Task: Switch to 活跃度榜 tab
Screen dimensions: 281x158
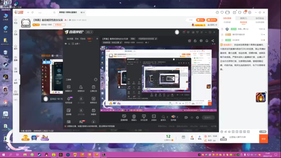Action: pos(227,18)
